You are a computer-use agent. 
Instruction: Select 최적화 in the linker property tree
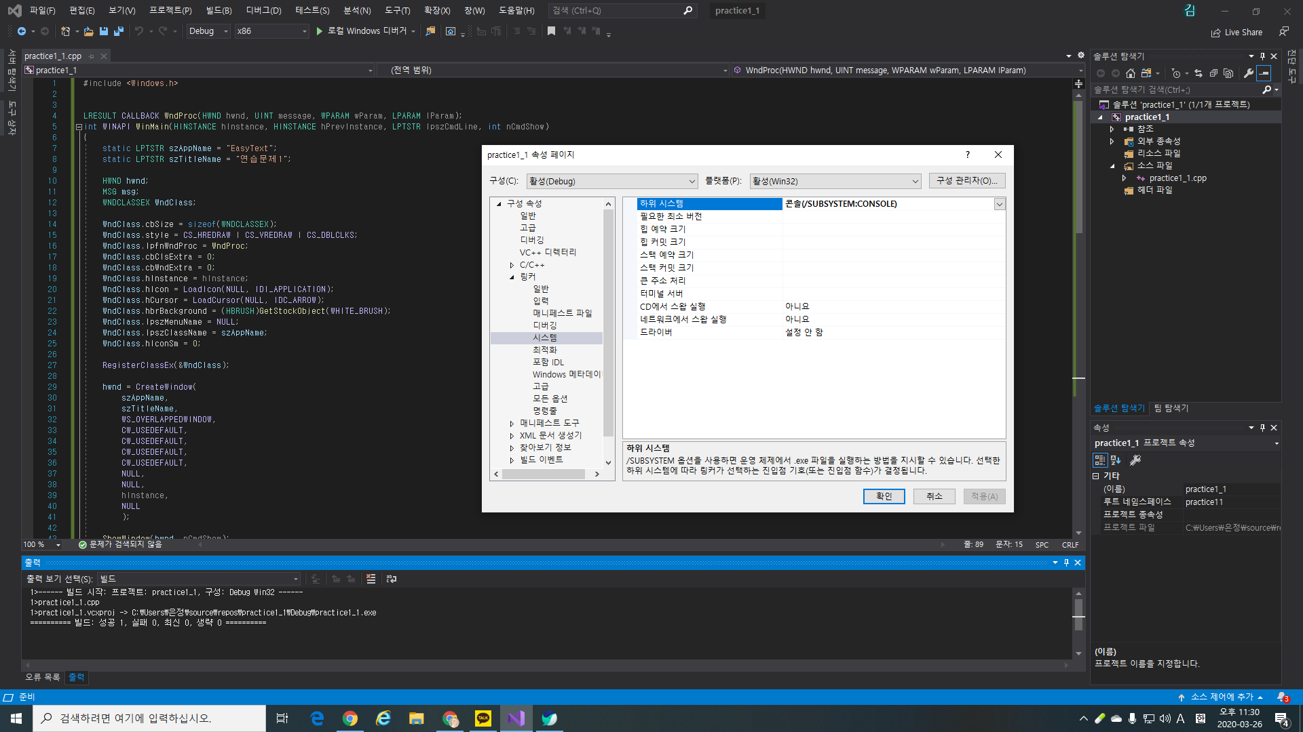544,350
